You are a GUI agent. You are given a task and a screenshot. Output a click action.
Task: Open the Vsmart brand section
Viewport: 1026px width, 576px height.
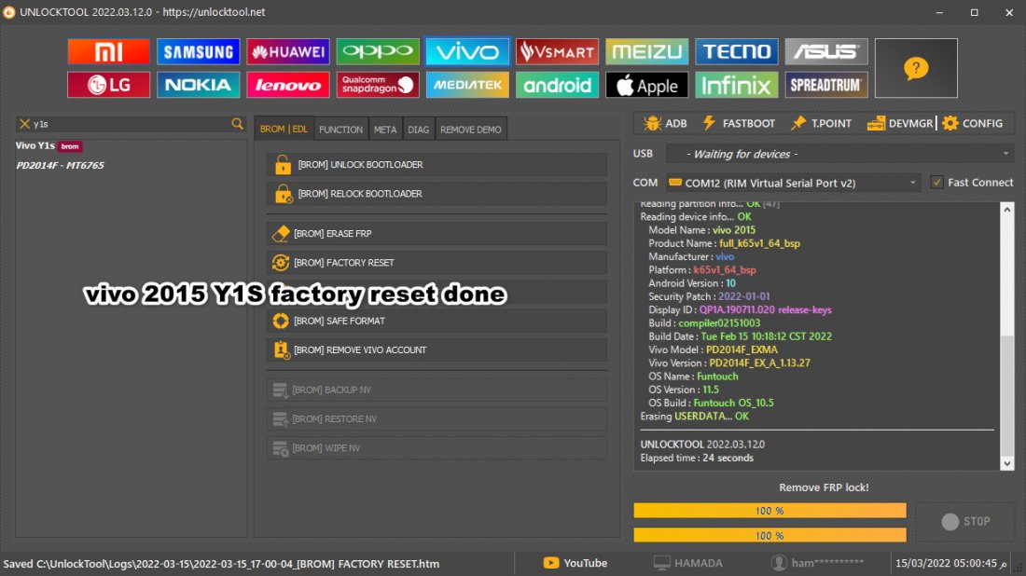click(557, 51)
